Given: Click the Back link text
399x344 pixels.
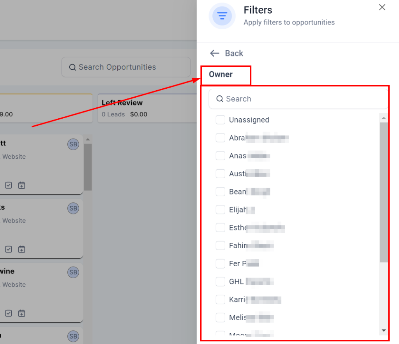Looking at the screenshot, I should 234,53.
